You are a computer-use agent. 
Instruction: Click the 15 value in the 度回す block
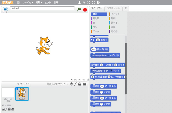pos(98,40)
